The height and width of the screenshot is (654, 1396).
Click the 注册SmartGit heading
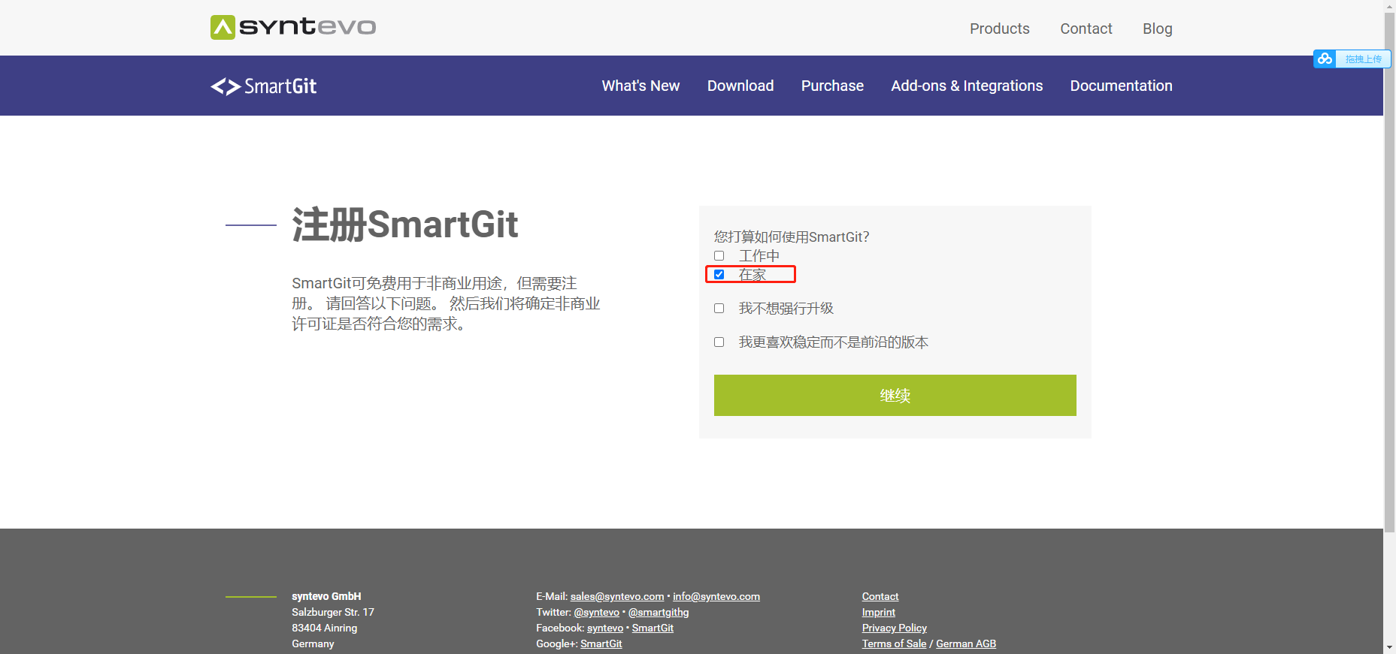tap(405, 225)
